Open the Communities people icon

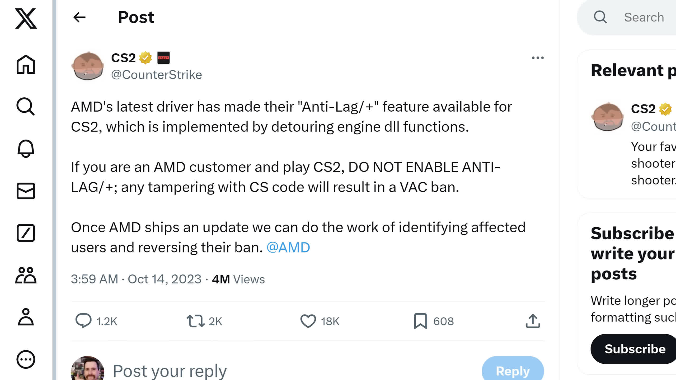point(26,275)
